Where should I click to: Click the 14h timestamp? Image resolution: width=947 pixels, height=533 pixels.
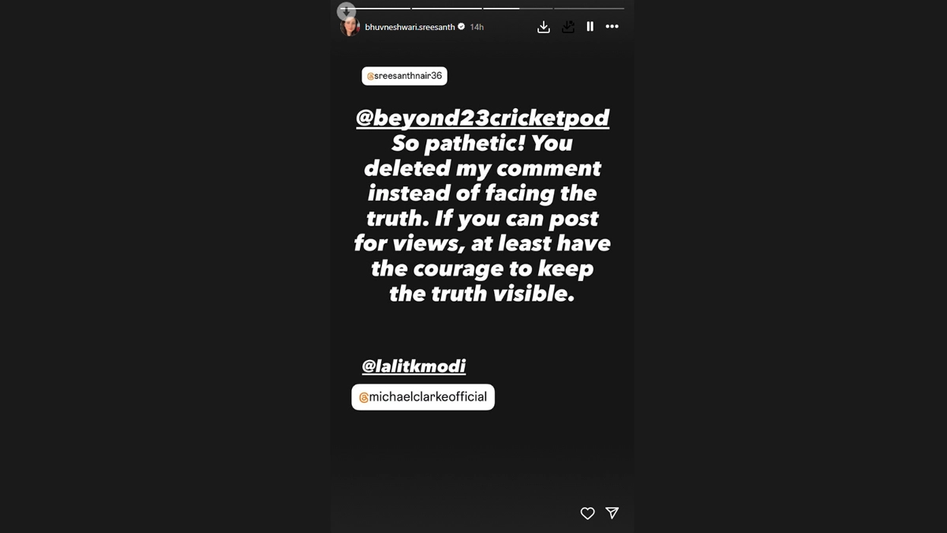click(477, 27)
